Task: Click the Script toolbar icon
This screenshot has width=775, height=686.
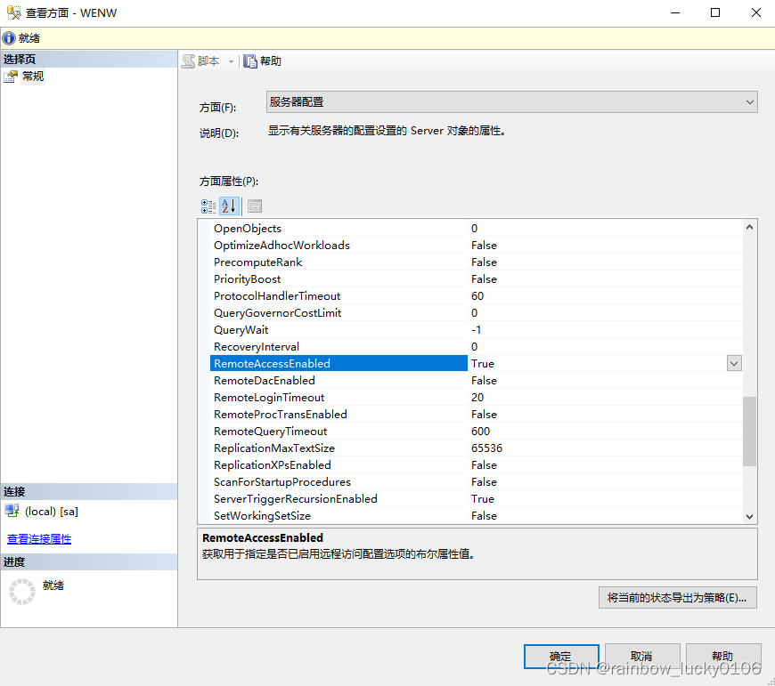Action: point(188,61)
